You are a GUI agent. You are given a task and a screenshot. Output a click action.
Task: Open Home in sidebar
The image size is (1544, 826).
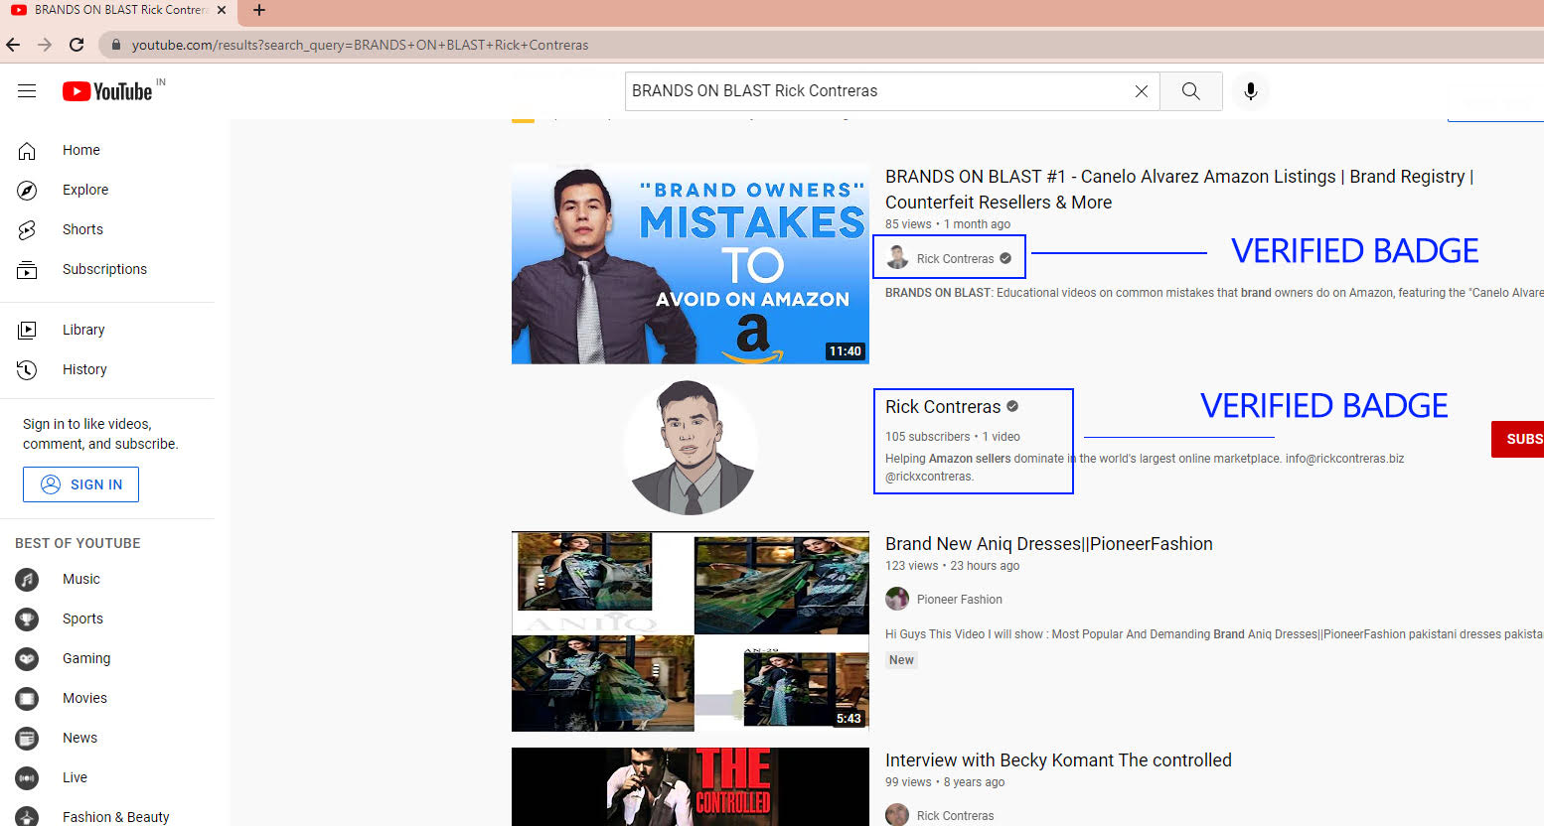click(x=107, y=150)
